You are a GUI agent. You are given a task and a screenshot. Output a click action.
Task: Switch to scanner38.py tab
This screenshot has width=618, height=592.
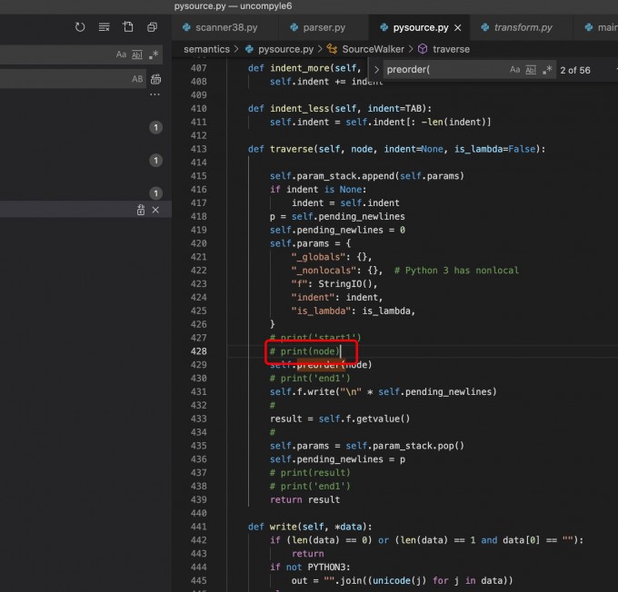[225, 27]
